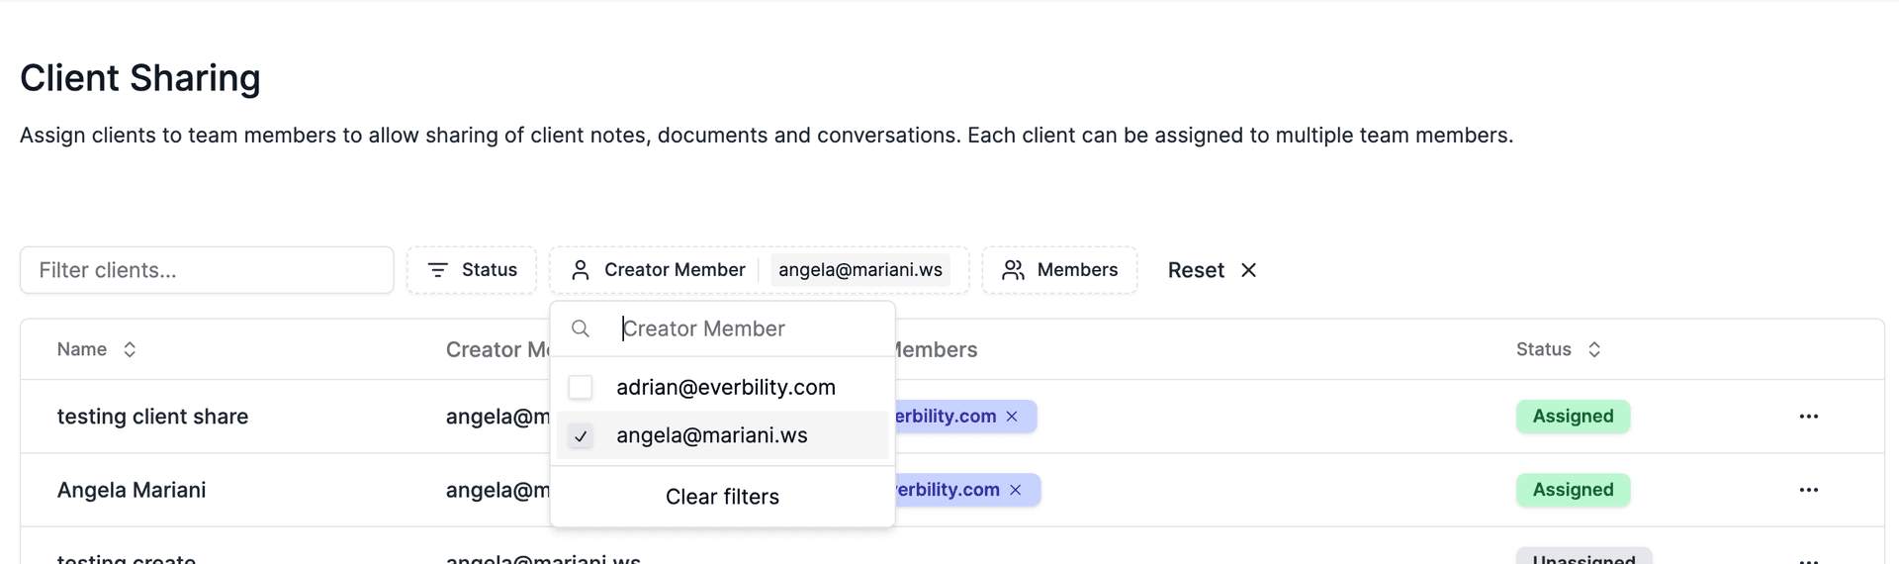Image resolution: width=1899 pixels, height=564 pixels.
Task: Click Clear filters in the popup
Action: (722, 497)
